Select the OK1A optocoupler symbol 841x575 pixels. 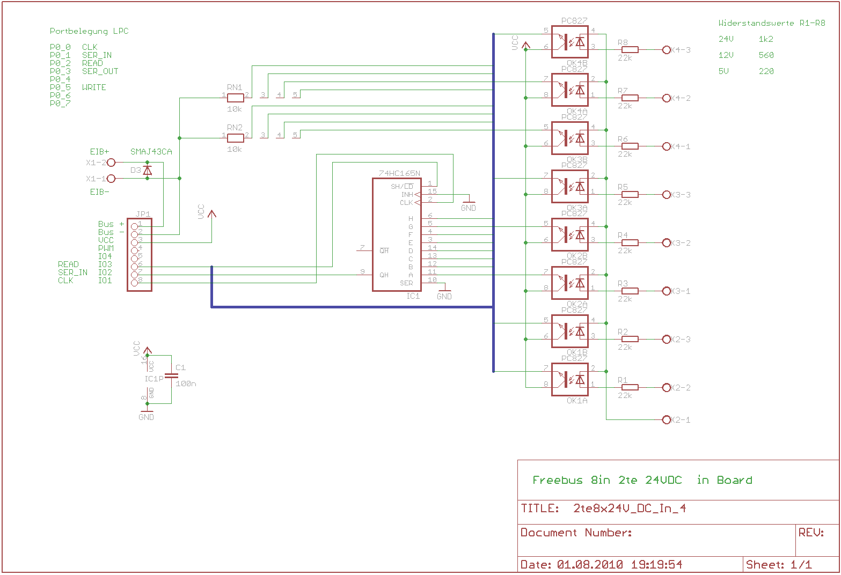point(569,380)
